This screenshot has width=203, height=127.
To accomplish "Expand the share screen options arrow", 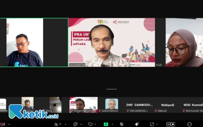I will coord(112,124).
